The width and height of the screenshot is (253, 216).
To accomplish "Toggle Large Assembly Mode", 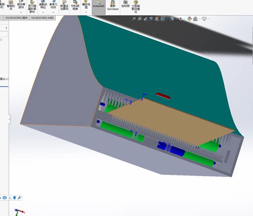I will [x=136, y=7].
